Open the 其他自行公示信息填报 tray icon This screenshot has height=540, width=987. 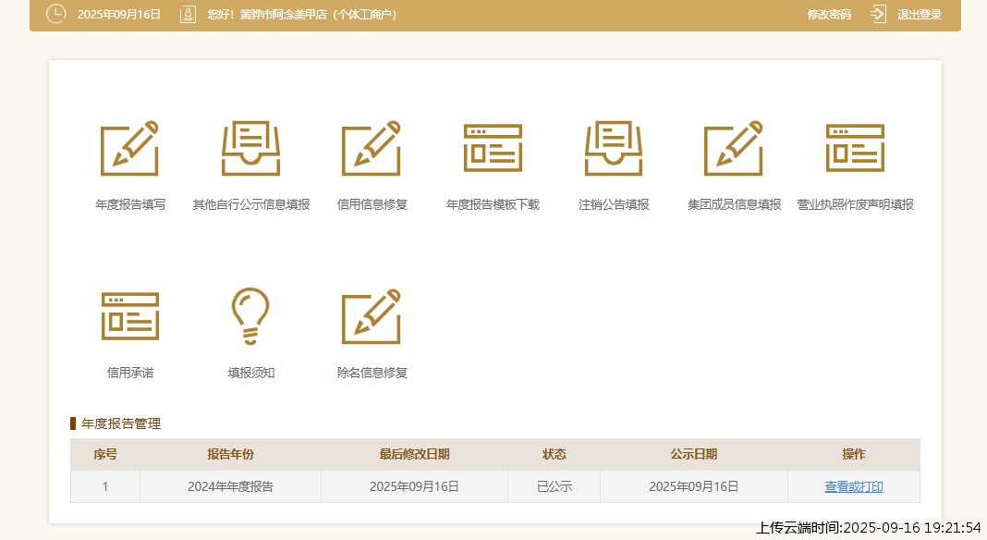[x=250, y=148]
